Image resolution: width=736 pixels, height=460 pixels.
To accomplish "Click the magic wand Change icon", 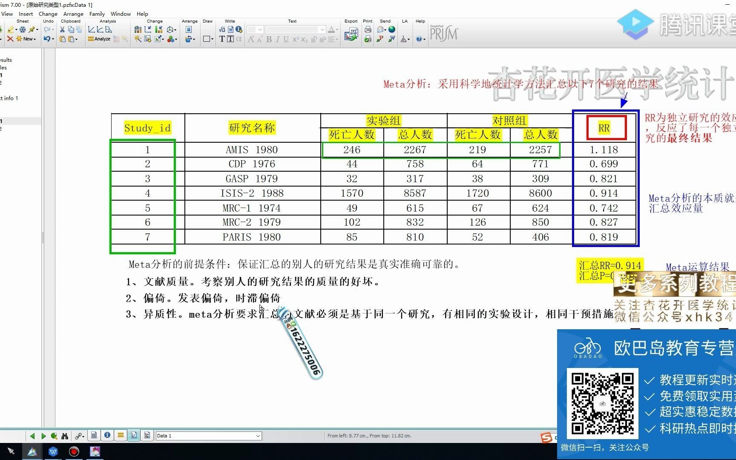I will tap(138, 39).
